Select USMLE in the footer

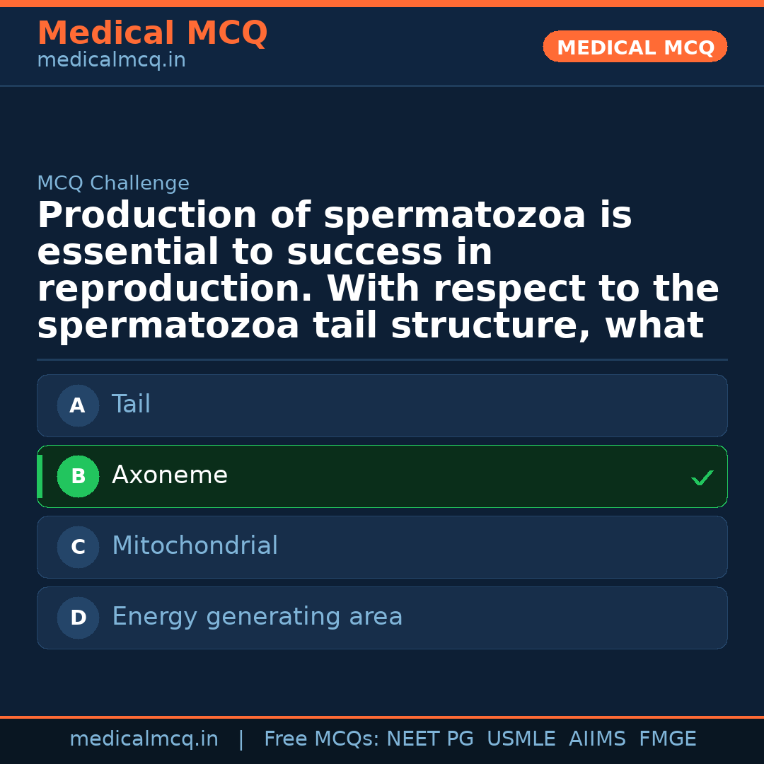(521, 739)
